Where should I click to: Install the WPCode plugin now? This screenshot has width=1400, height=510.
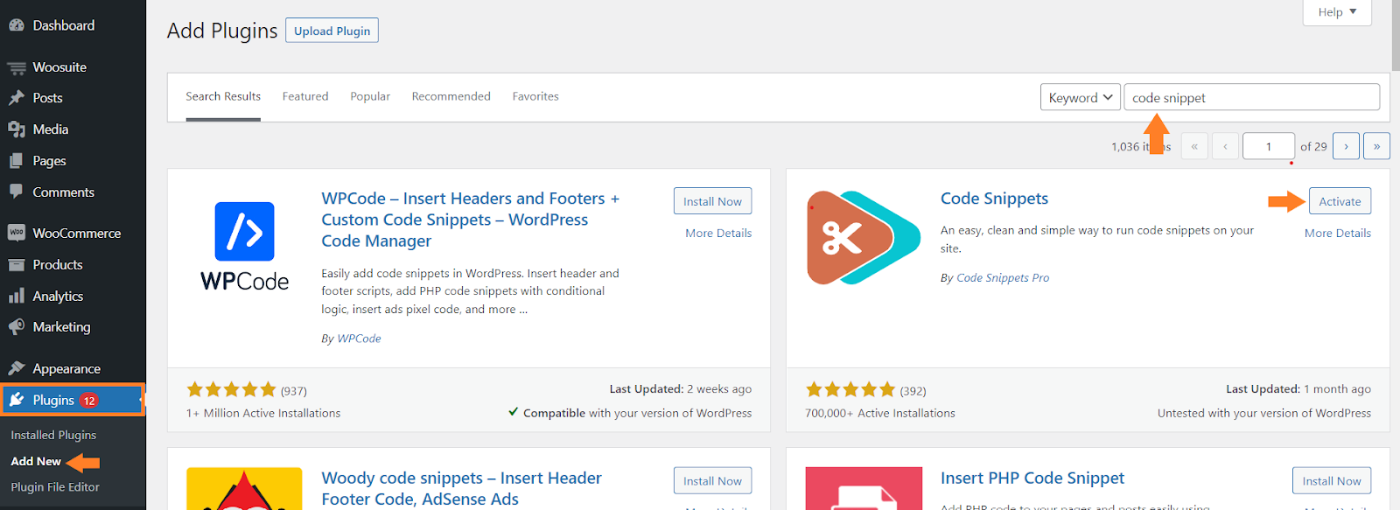[712, 201]
